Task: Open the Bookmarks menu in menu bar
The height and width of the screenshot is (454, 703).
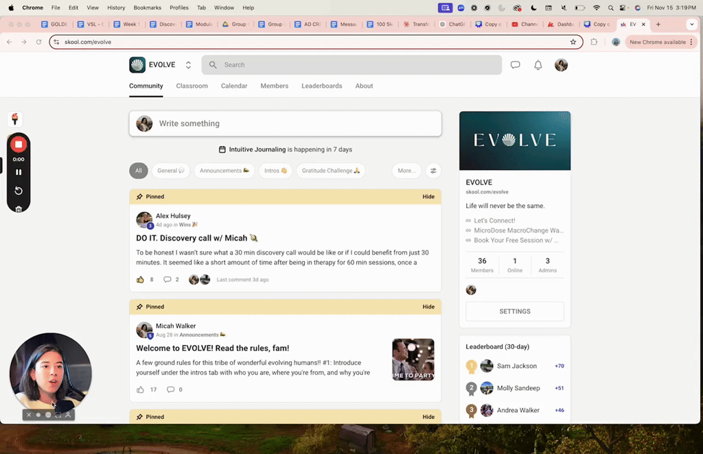Action: pyautogui.click(x=147, y=8)
